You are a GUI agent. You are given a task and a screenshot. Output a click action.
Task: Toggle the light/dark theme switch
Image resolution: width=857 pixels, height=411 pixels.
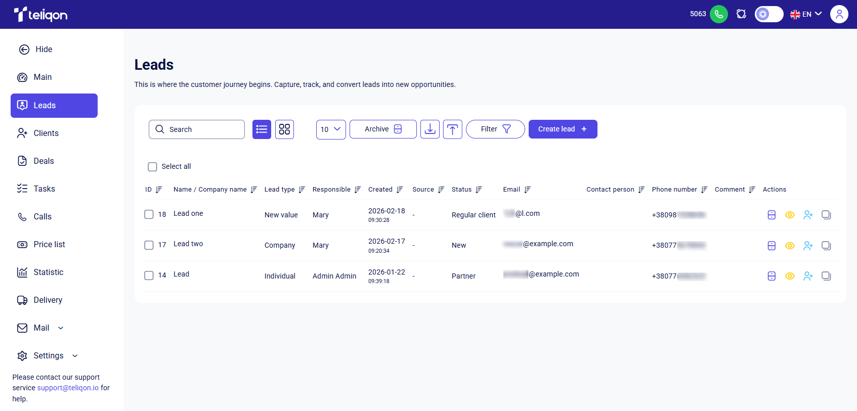tap(768, 14)
